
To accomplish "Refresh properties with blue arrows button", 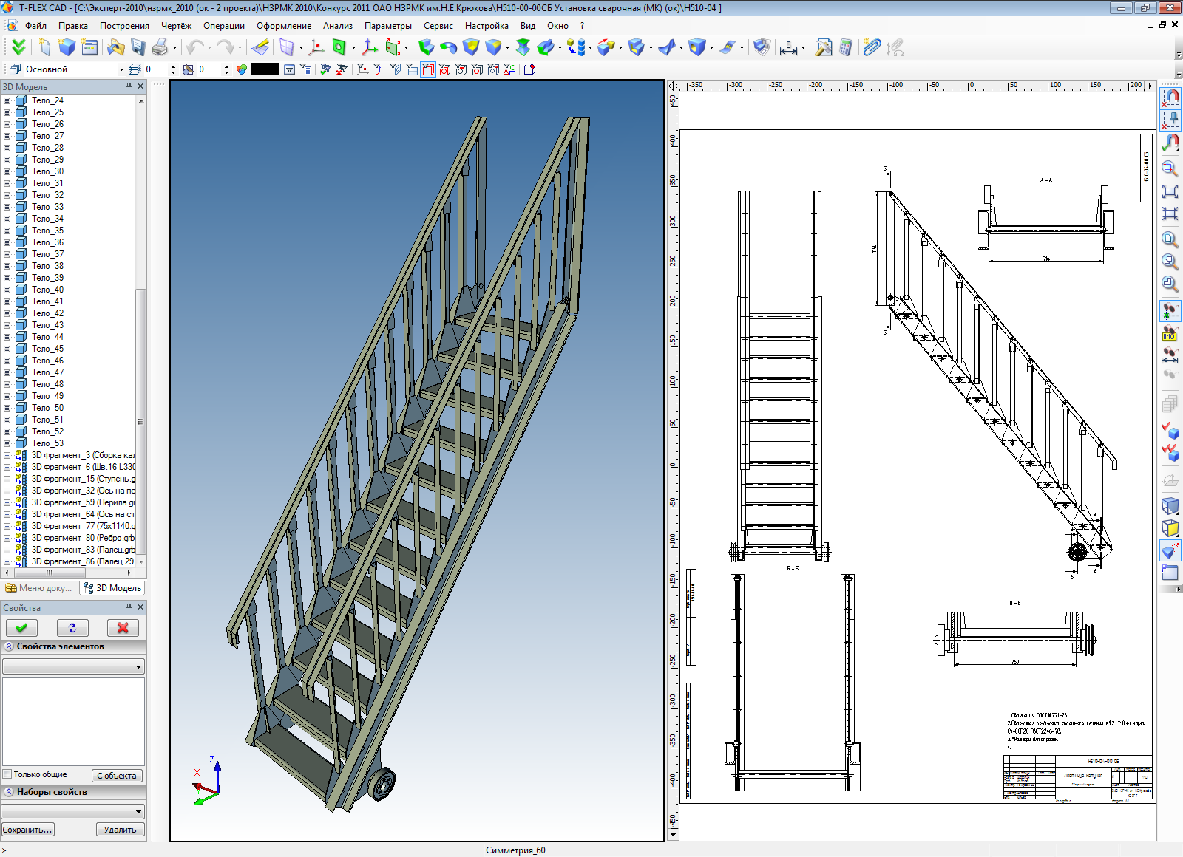I will pyautogui.click(x=72, y=628).
